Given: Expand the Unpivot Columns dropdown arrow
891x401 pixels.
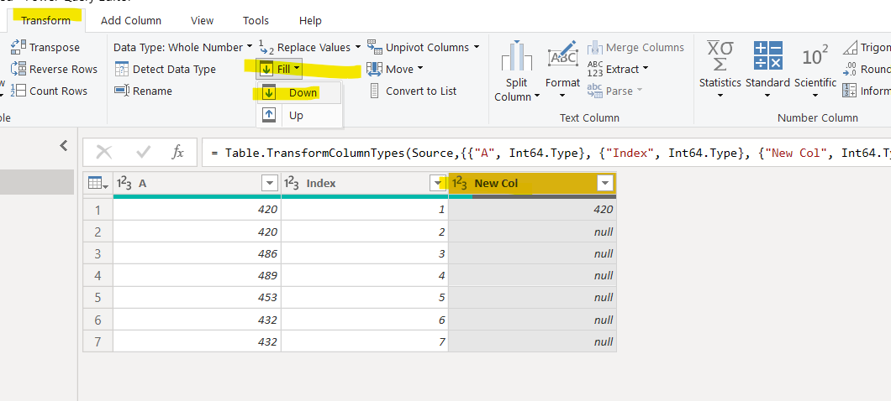Looking at the screenshot, I should (x=477, y=47).
